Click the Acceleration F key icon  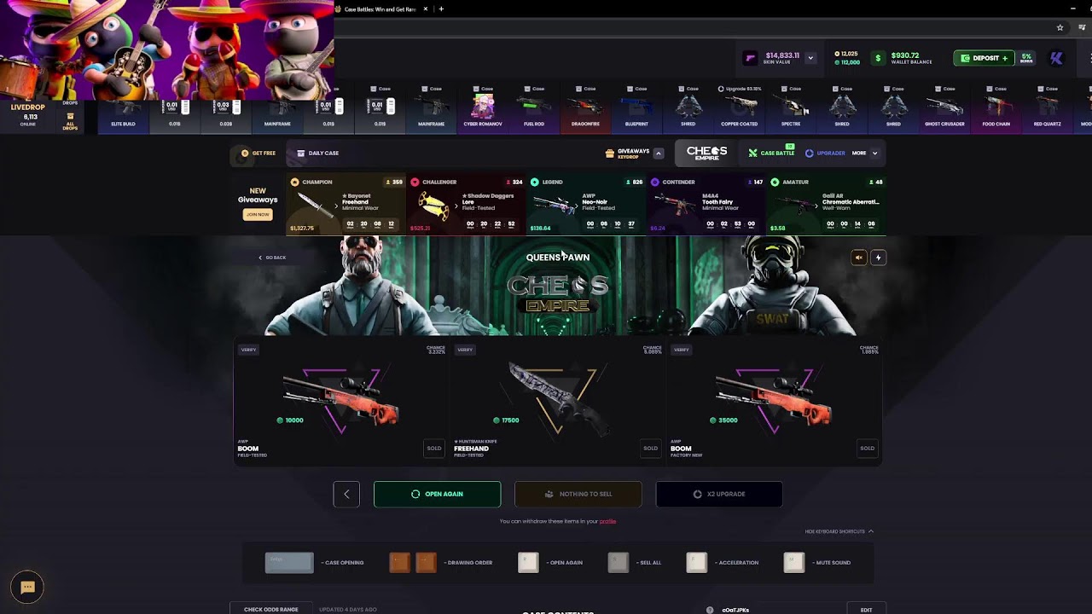click(697, 563)
